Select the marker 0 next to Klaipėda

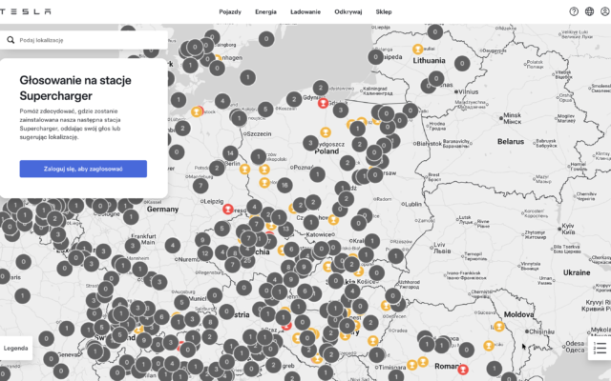[375, 57]
